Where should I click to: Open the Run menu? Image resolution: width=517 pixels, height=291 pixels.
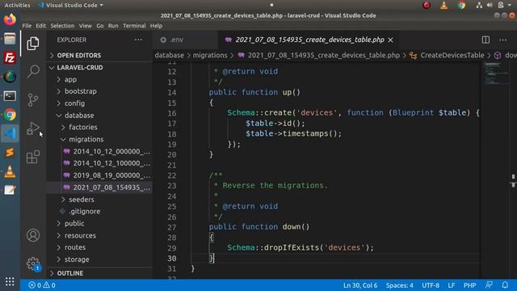[x=113, y=26]
